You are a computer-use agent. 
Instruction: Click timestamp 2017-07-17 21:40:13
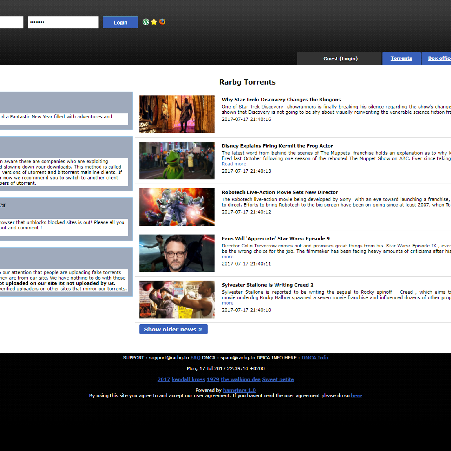246,171
